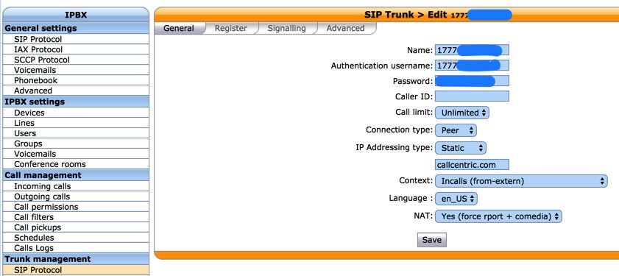Screen dimensions: 619x276
Task: Click the Save button
Action: coord(431,240)
